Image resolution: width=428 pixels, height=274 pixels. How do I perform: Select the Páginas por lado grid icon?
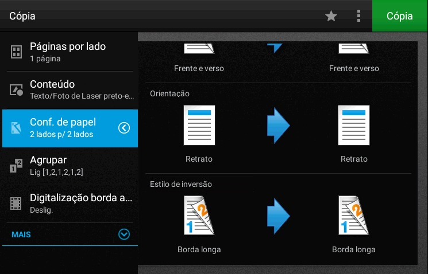[x=16, y=52]
